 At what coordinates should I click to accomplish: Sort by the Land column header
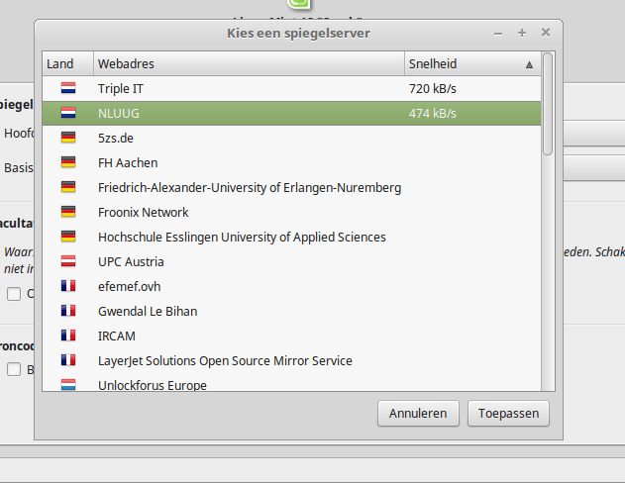68,63
